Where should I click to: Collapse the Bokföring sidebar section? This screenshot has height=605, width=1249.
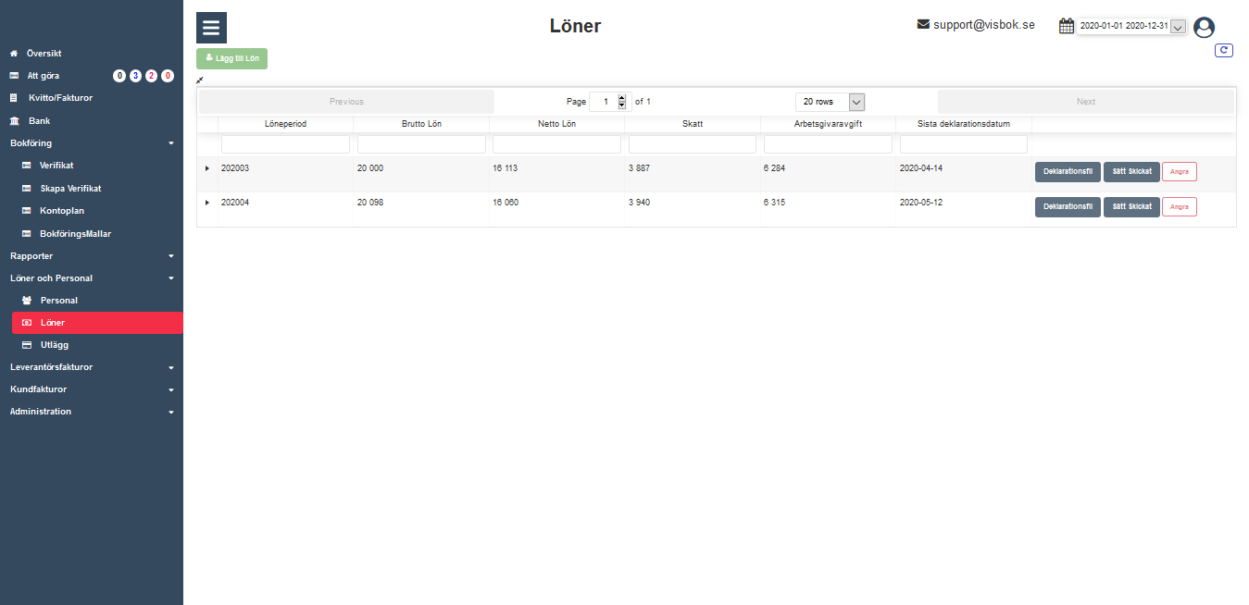pos(170,143)
